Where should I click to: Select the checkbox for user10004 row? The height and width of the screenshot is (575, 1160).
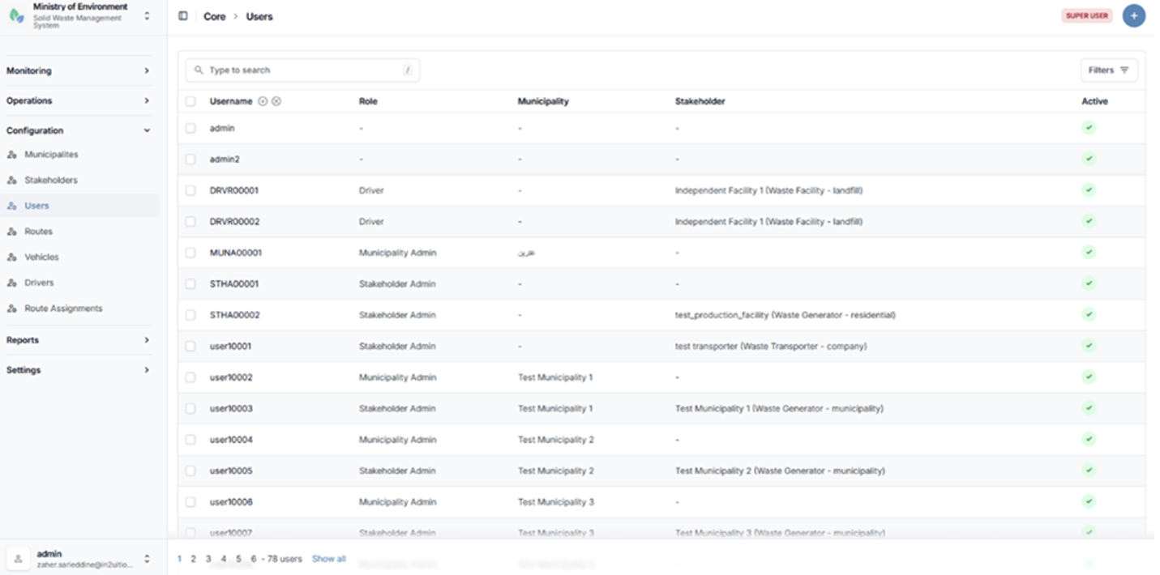[190, 440]
